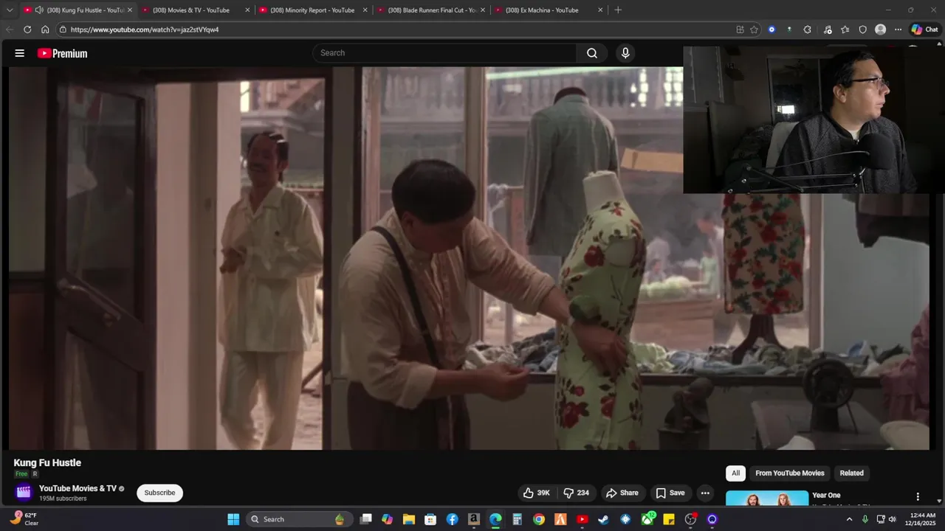Focus the YouTube search box
Image resolution: width=945 pixels, height=531 pixels.
pyautogui.click(x=444, y=53)
